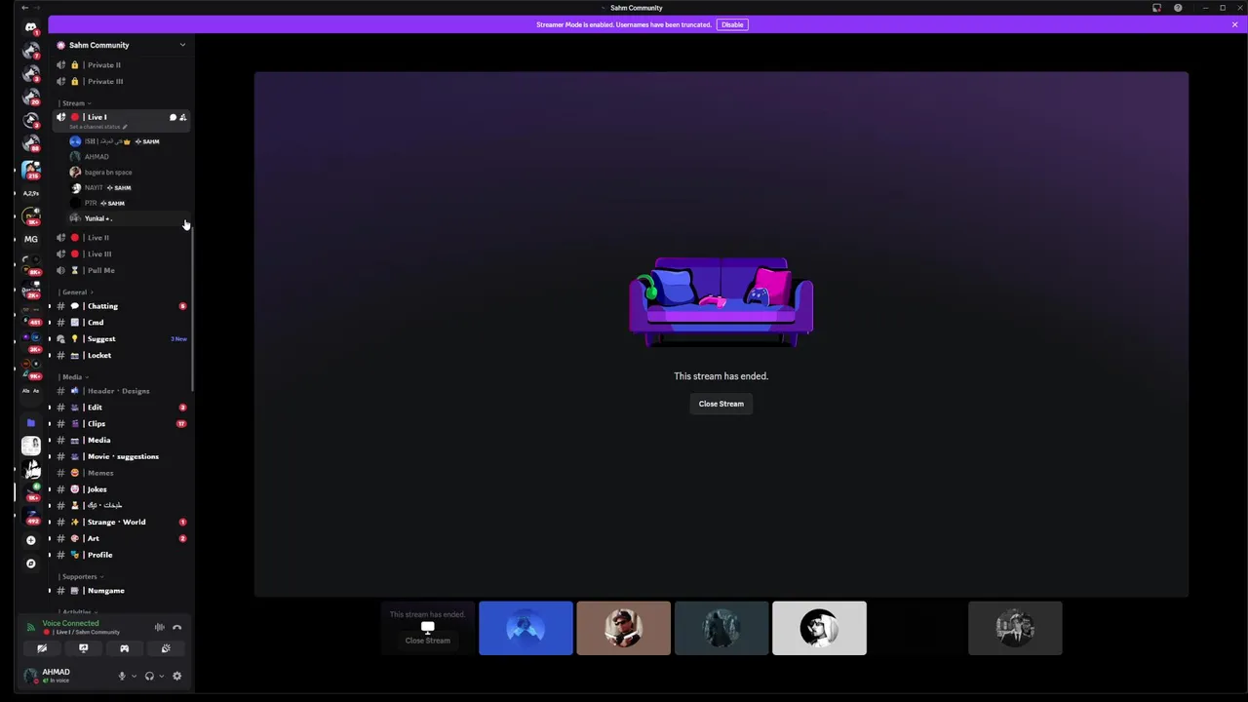The image size is (1248, 702).
Task: Go back with title bar arrow
Action: pyautogui.click(x=24, y=8)
